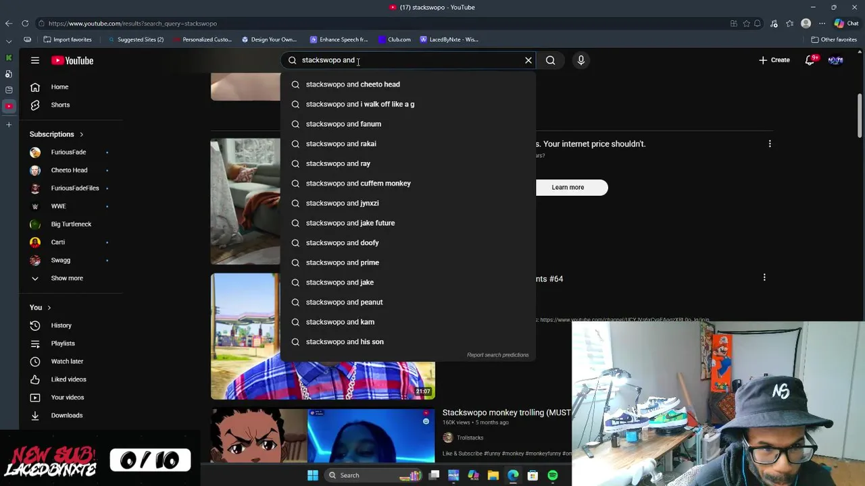Select suggestion 'stackswopo and rakai'
Viewport: 865px width, 486px height.
pyautogui.click(x=407, y=144)
